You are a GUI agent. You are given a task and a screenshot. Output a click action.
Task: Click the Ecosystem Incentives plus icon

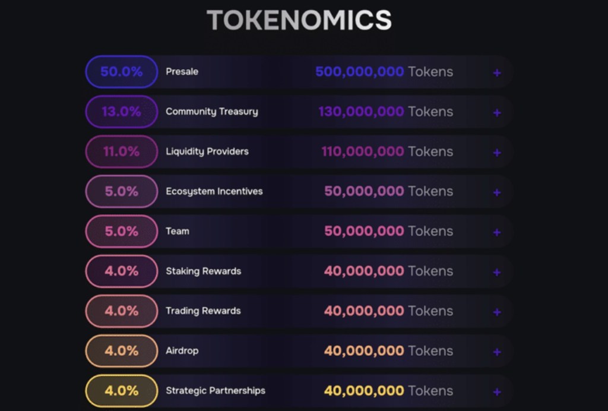pos(497,192)
